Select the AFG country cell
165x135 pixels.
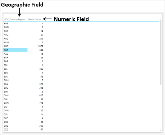coord(6,23)
